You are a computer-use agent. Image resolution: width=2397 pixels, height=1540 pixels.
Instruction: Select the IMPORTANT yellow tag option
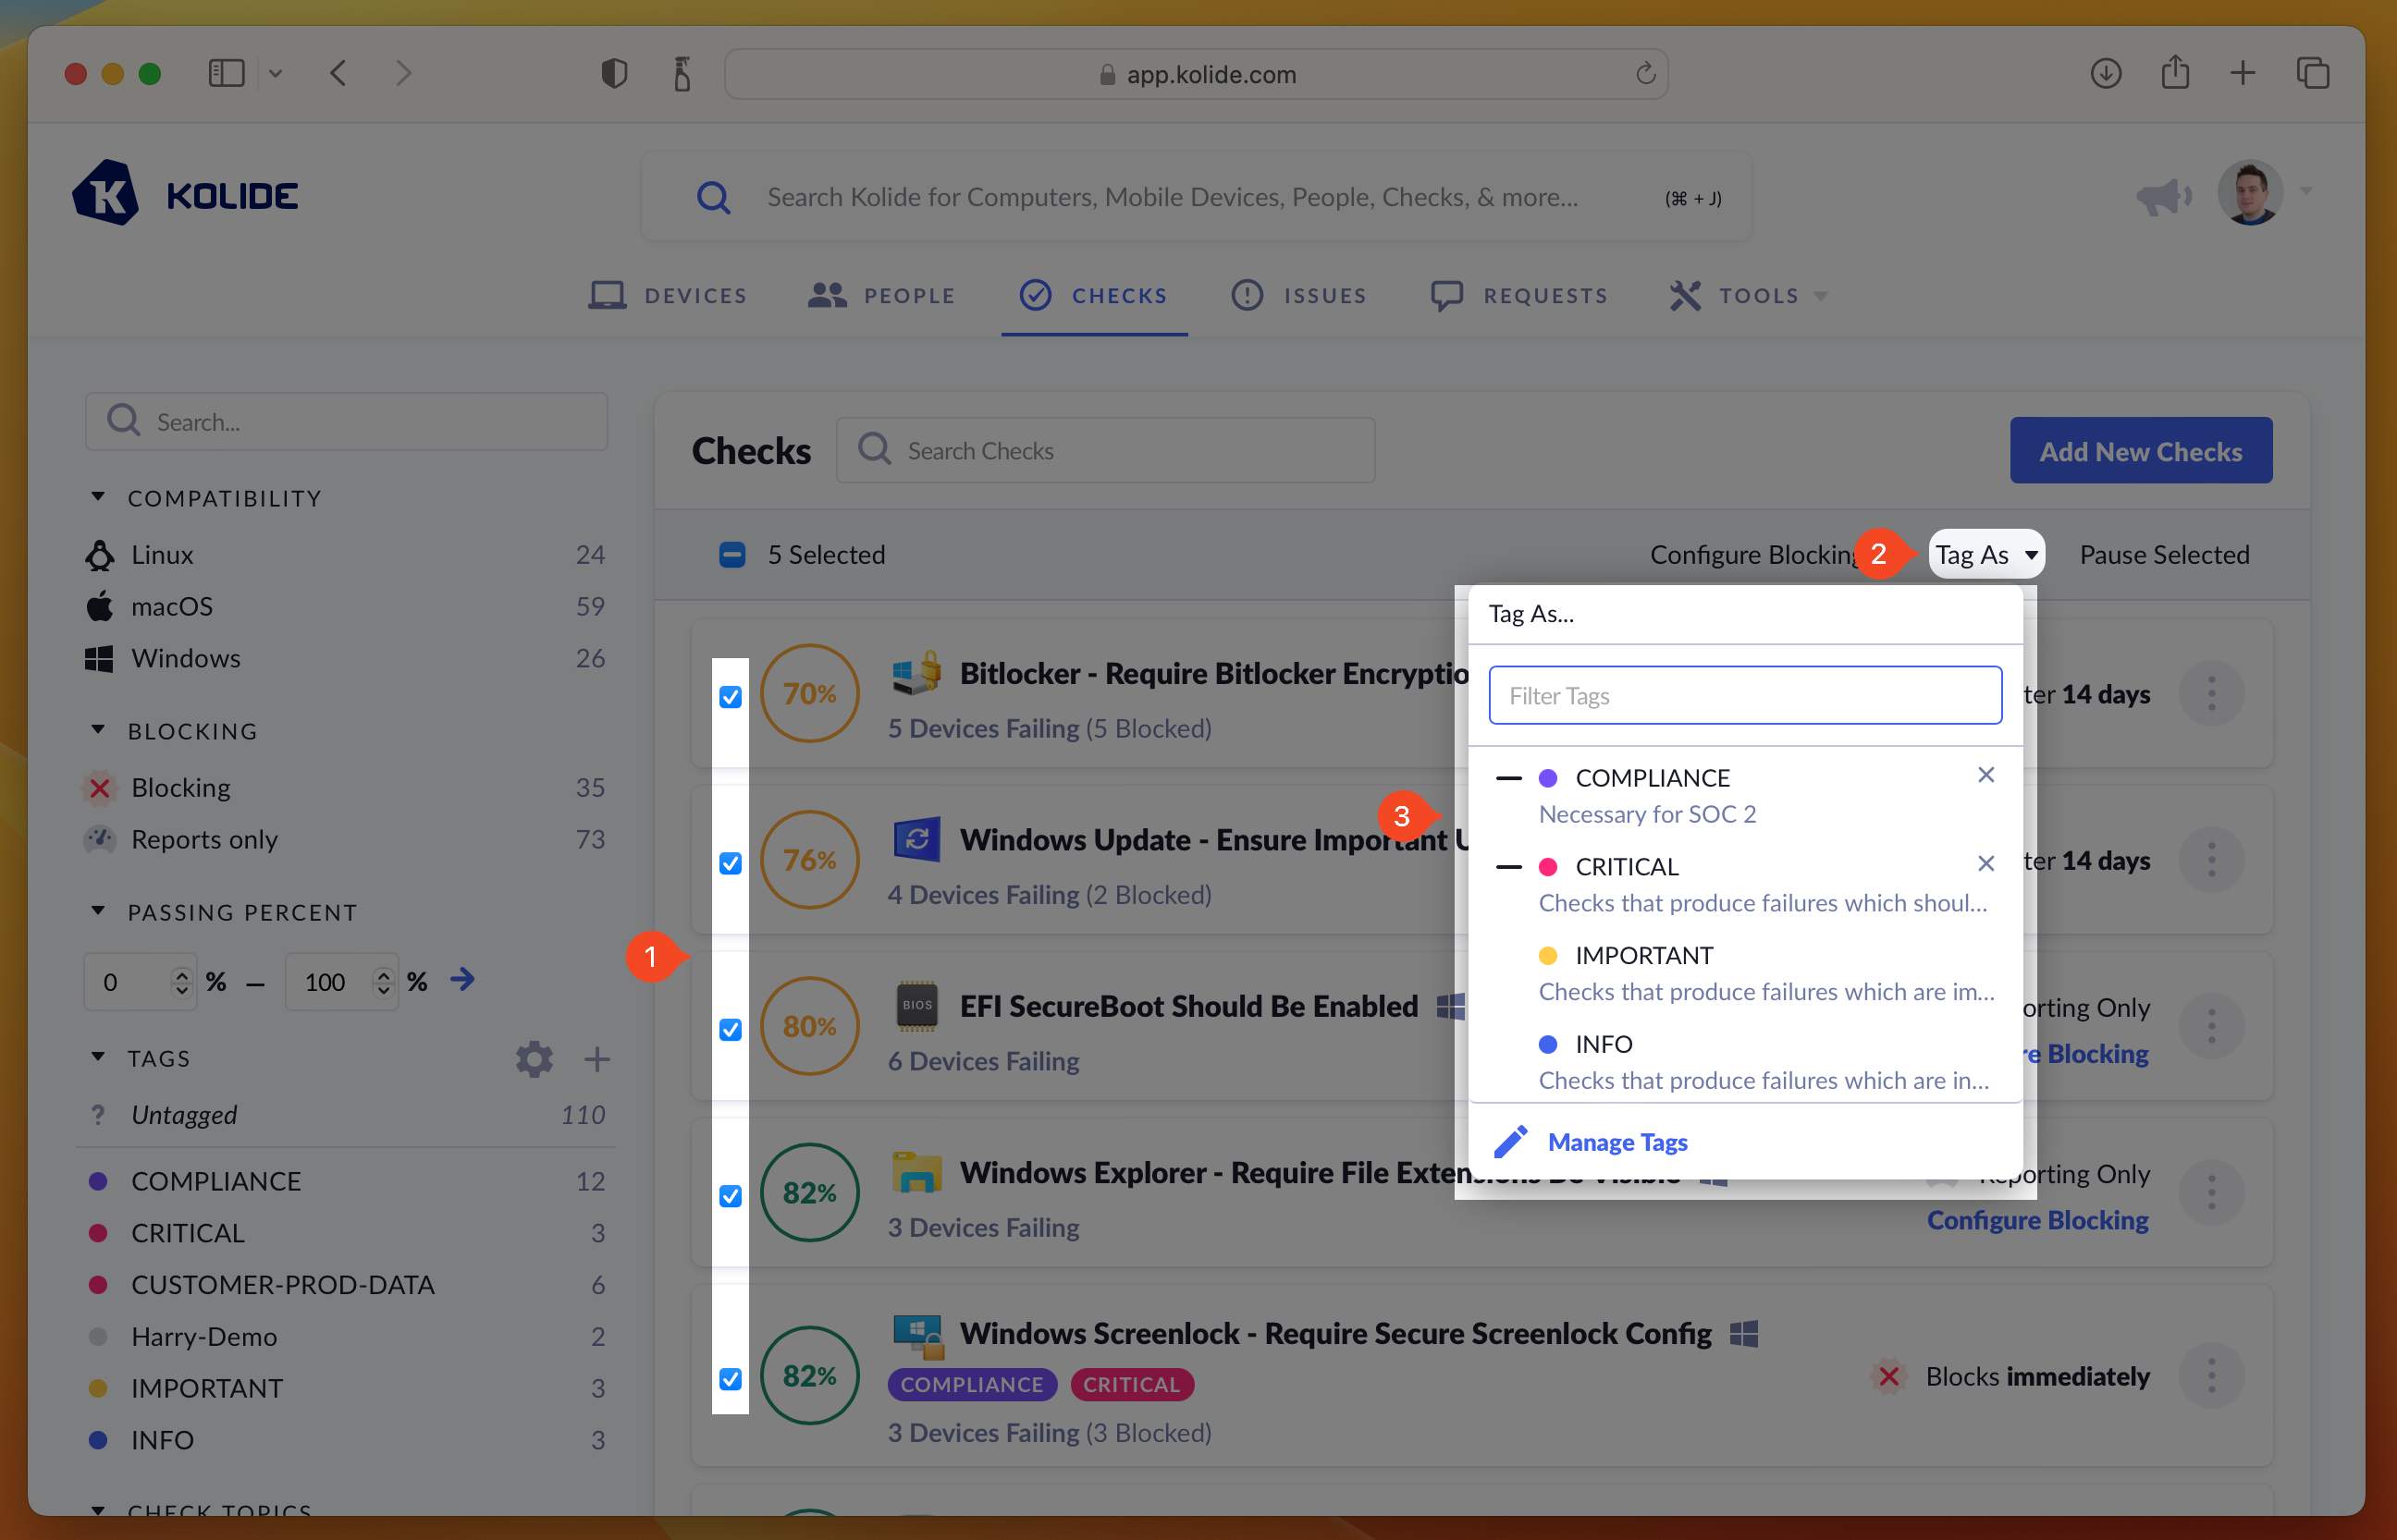point(1642,955)
